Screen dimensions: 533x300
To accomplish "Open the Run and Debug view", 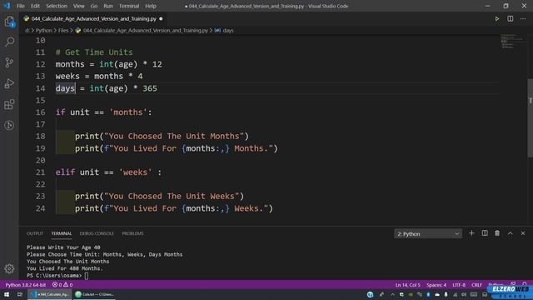I will click(x=9, y=83).
